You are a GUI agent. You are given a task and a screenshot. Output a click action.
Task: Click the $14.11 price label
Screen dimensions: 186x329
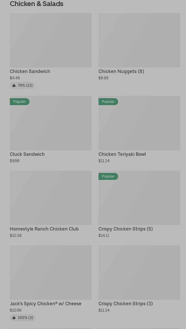click(x=104, y=235)
